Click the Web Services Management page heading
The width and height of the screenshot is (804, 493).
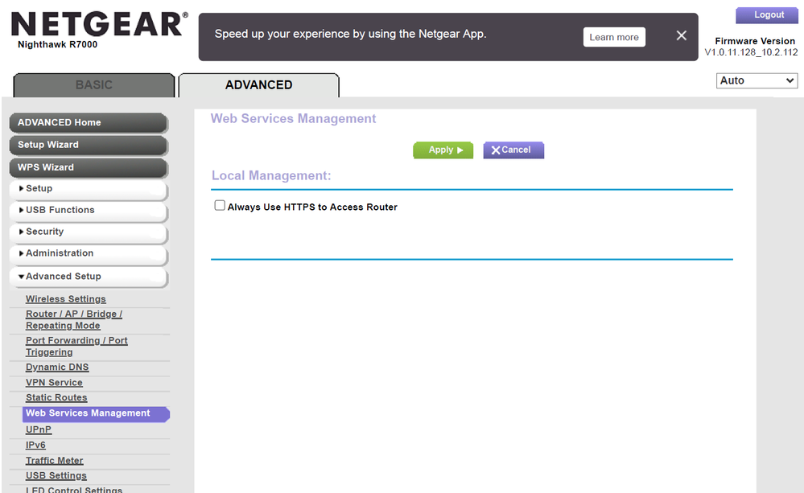[293, 119]
